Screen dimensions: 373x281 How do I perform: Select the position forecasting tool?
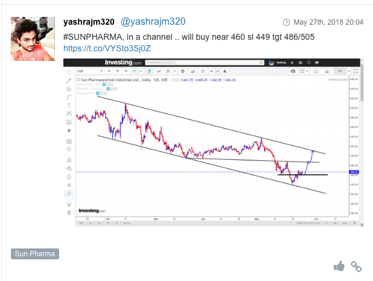point(69,122)
